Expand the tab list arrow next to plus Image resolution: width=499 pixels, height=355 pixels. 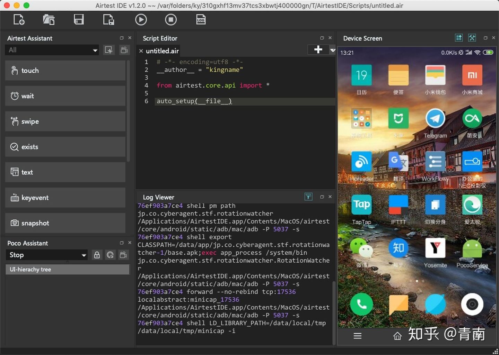pyautogui.click(x=333, y=50)
